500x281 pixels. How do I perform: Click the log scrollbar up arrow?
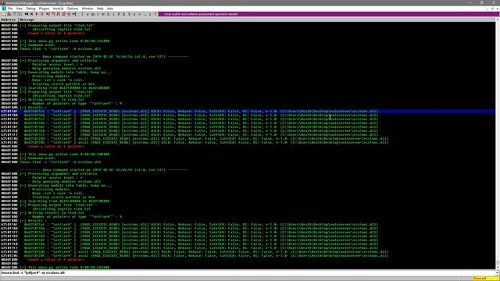[x=497, y=20]
